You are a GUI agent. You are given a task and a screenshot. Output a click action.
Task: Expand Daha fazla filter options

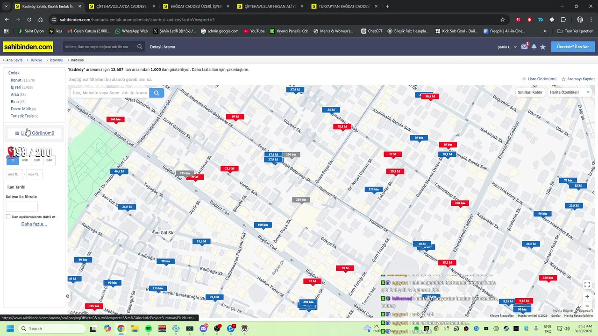coord(34,224)
